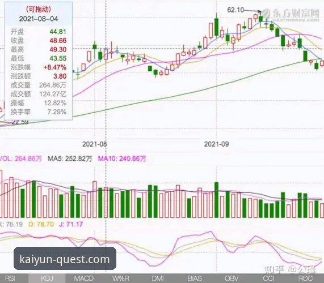Click the 成交额 value 124.27亿
Viewport: 324px width, 283px height.
pyautogui.click(x=53, y=94)
